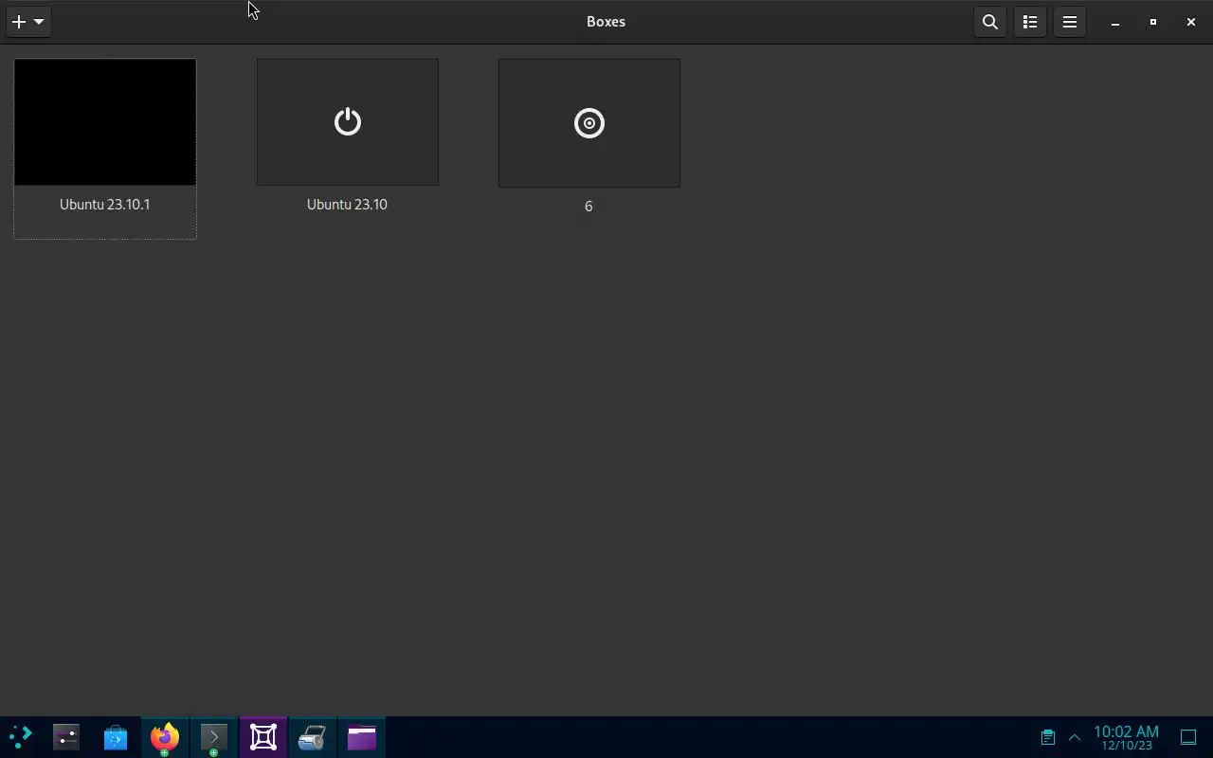Close the Boxes window
The image size is (1213, 758).
click(1191, 22)
